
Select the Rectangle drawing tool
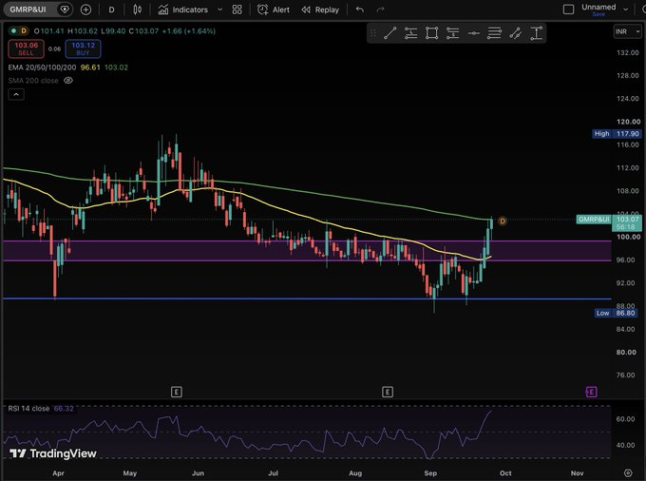pos(431,33)
